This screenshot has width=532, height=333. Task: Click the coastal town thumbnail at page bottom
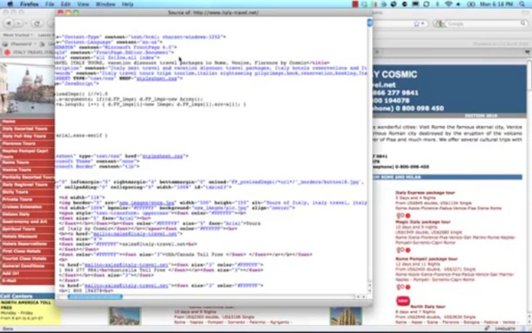[x=125, y=316]
